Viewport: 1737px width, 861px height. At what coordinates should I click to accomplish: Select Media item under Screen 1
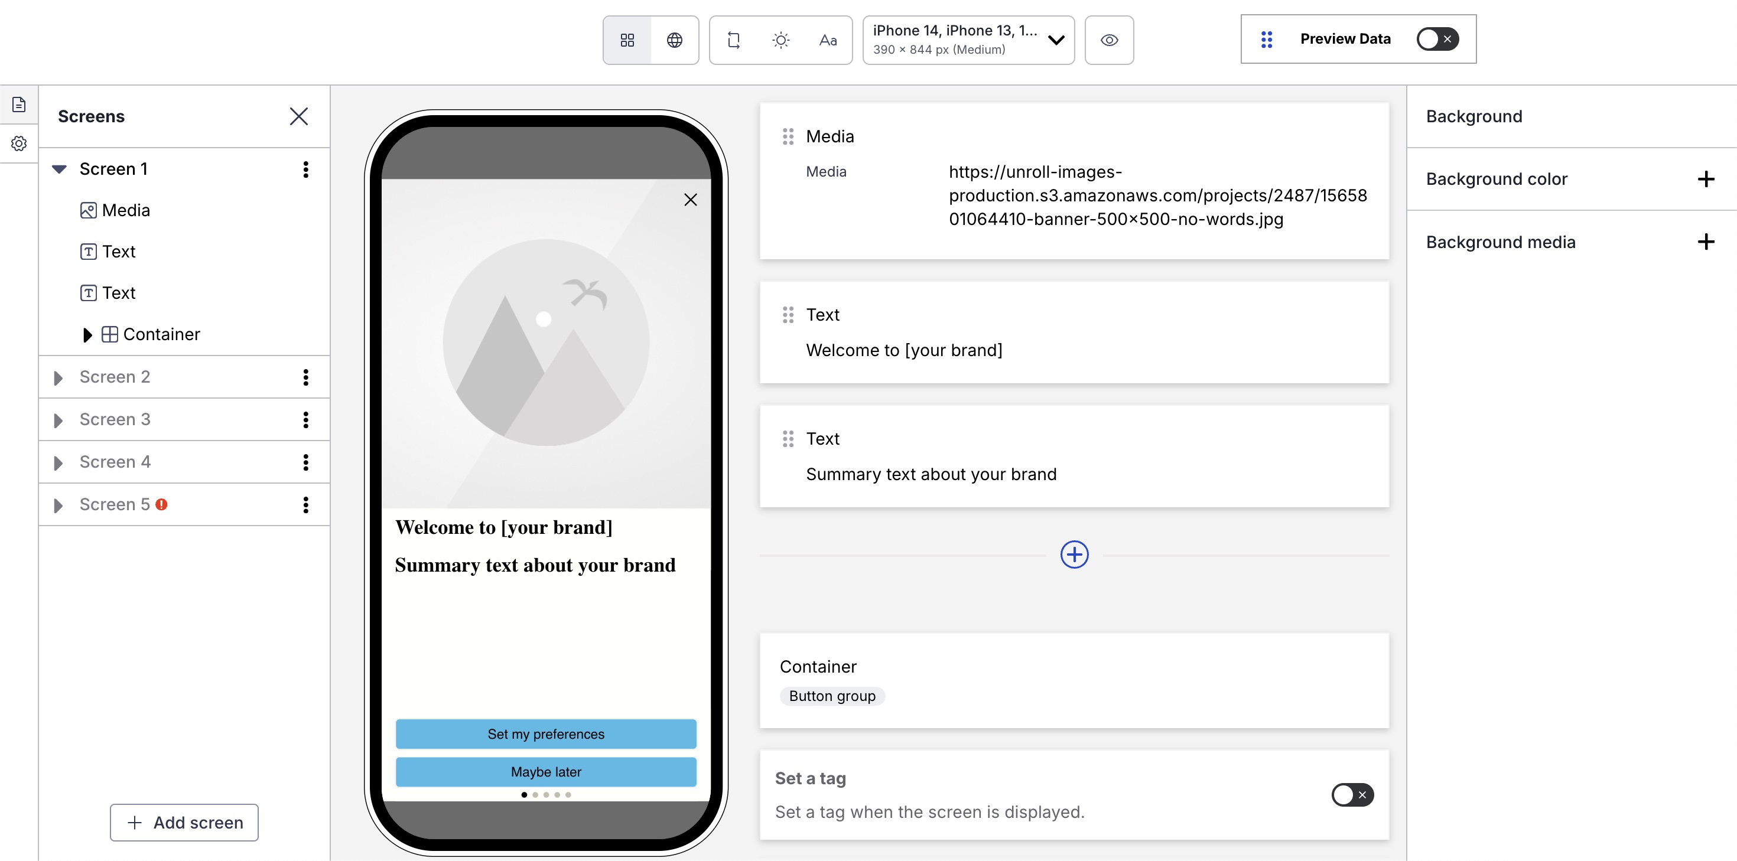(x=115, y=210)
